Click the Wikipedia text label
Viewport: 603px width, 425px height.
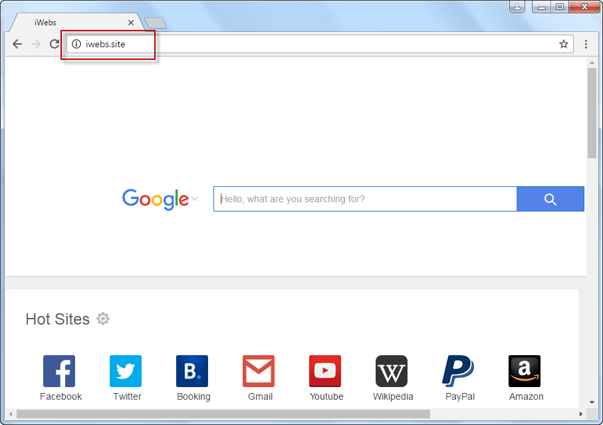tap(393, 396)
